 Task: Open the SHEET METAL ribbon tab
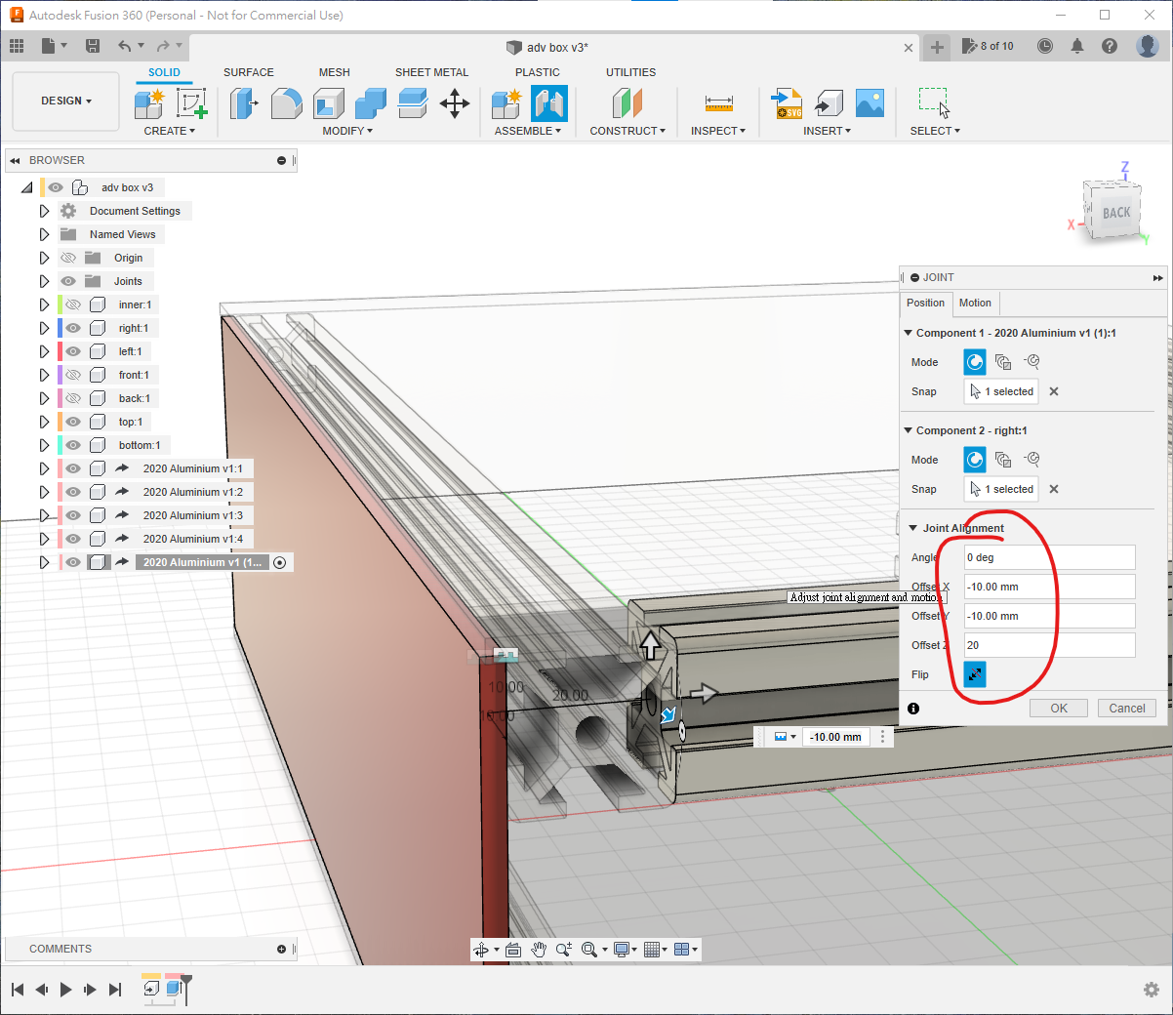tap(431, 72)
